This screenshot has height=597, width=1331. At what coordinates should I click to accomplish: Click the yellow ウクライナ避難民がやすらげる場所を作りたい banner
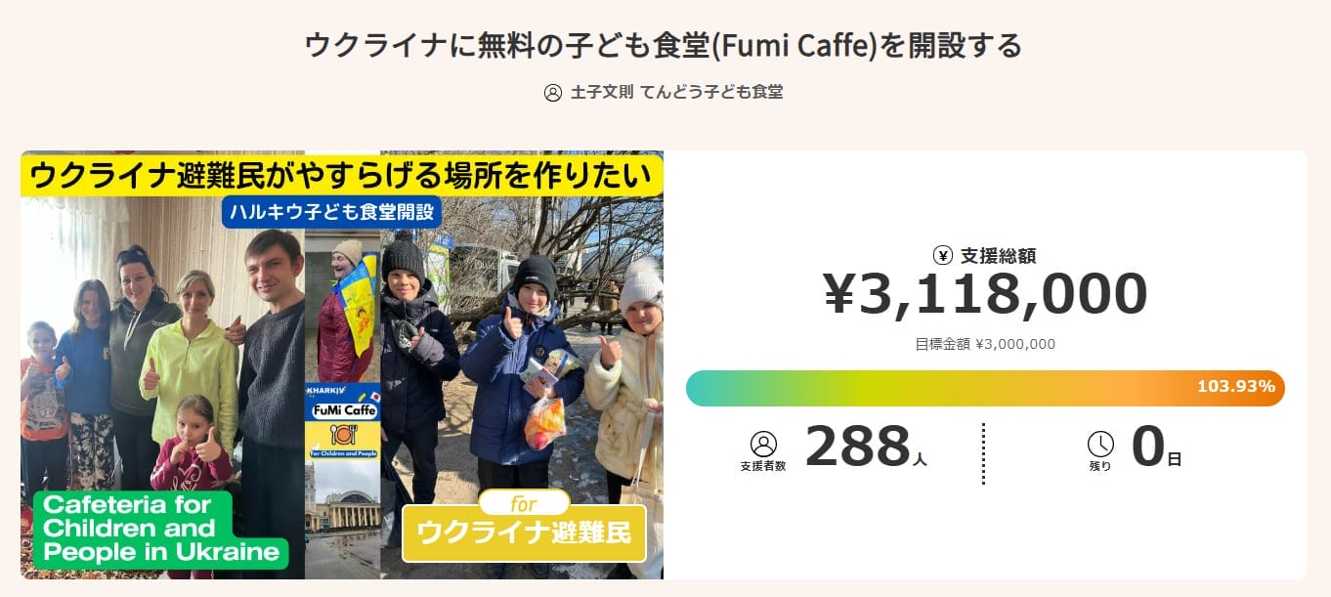point(341,175)
